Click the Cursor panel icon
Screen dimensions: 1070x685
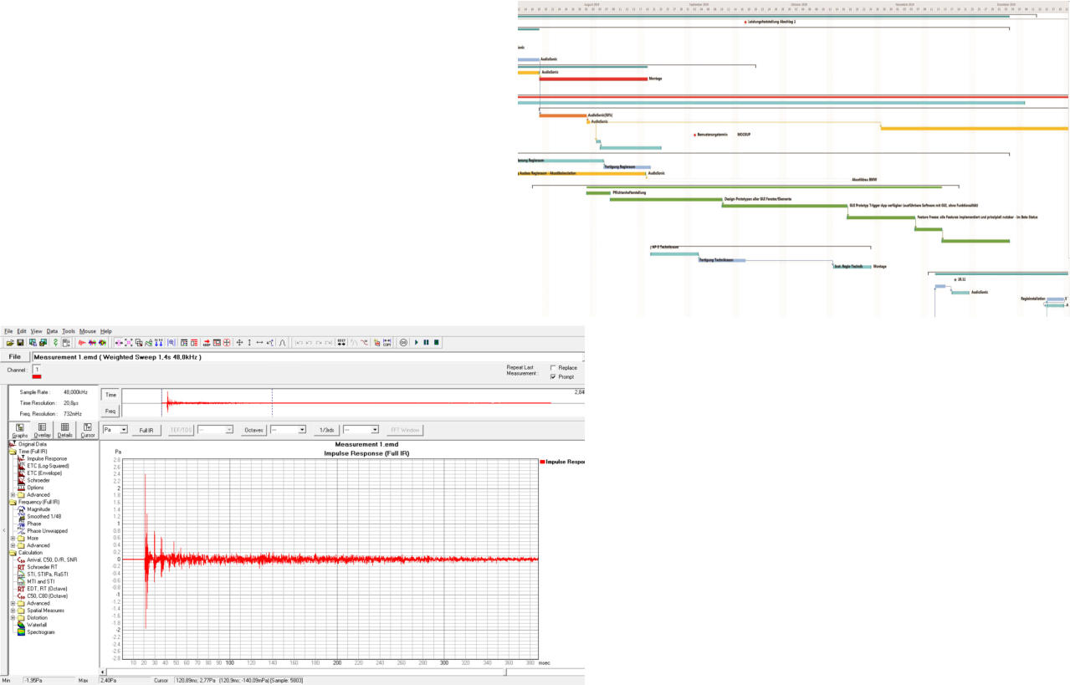coord(88,430)
